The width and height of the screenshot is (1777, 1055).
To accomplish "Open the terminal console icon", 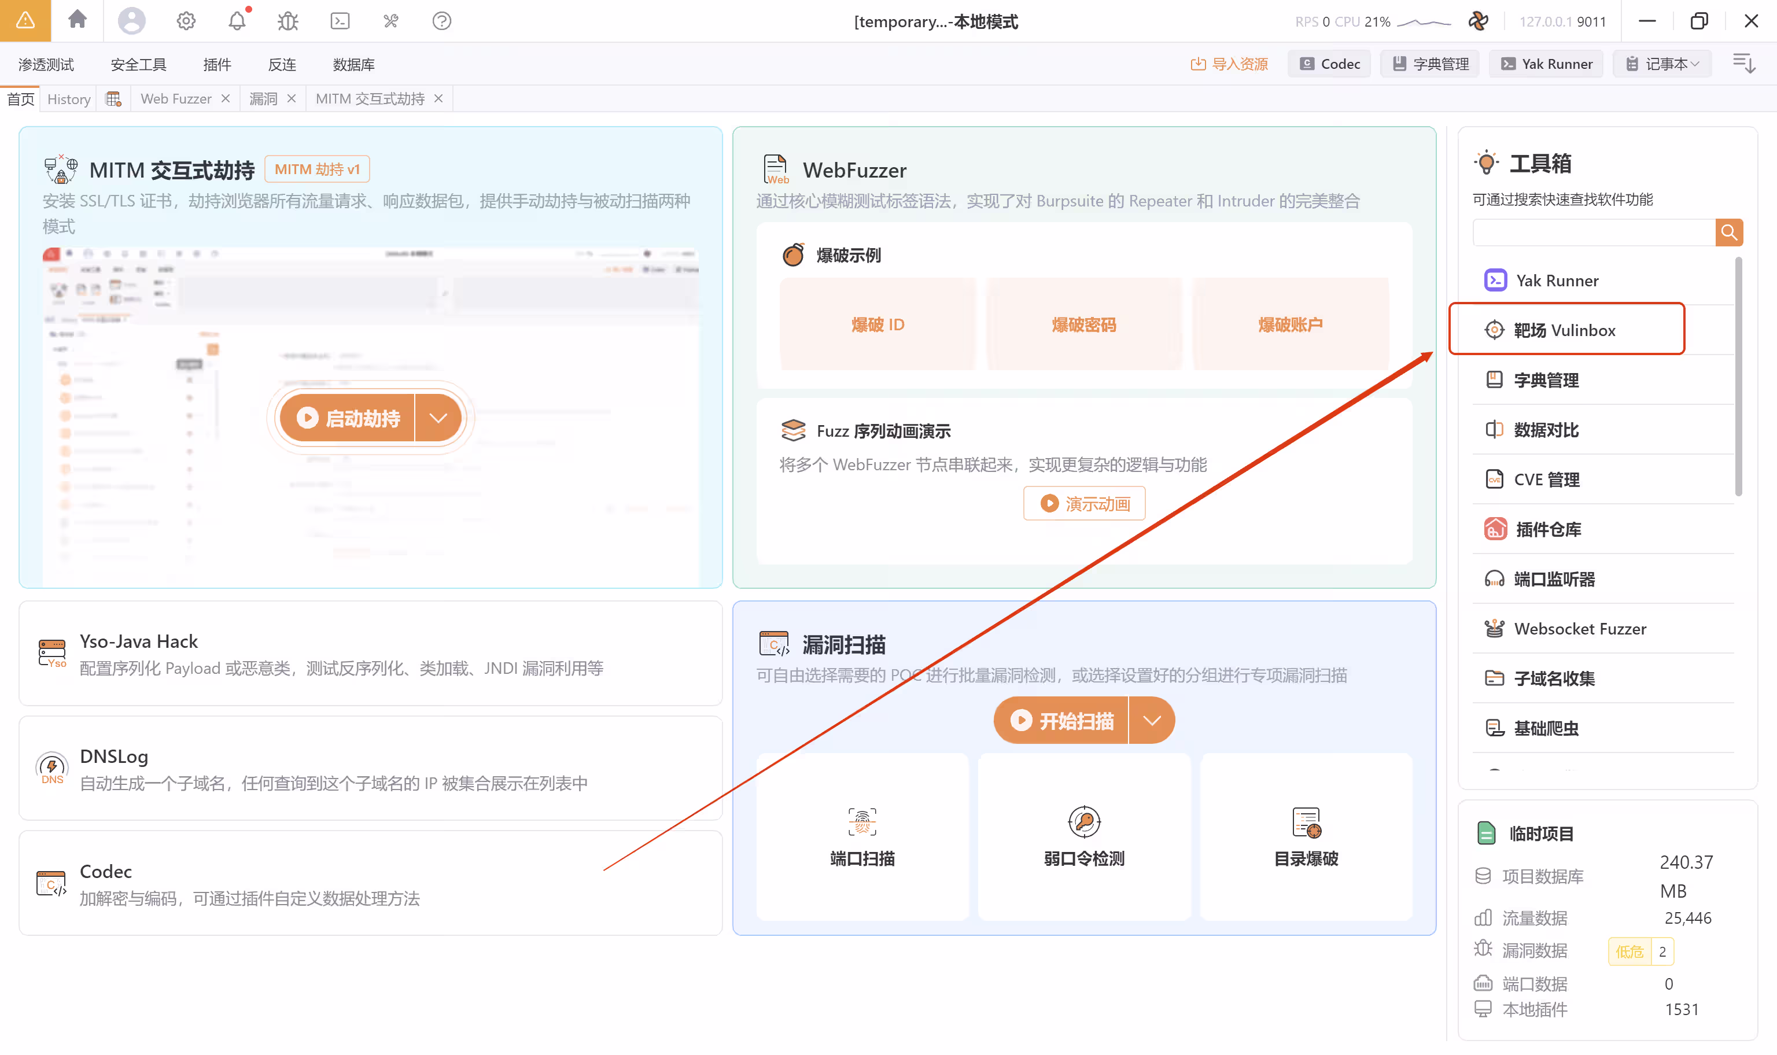I will coord(340,21).
